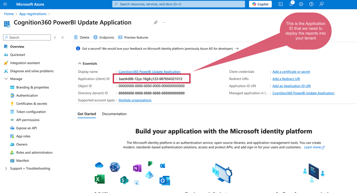Open feedback banner arrow
This screenshot has height=193, width=357.
[x=237, y=49]
